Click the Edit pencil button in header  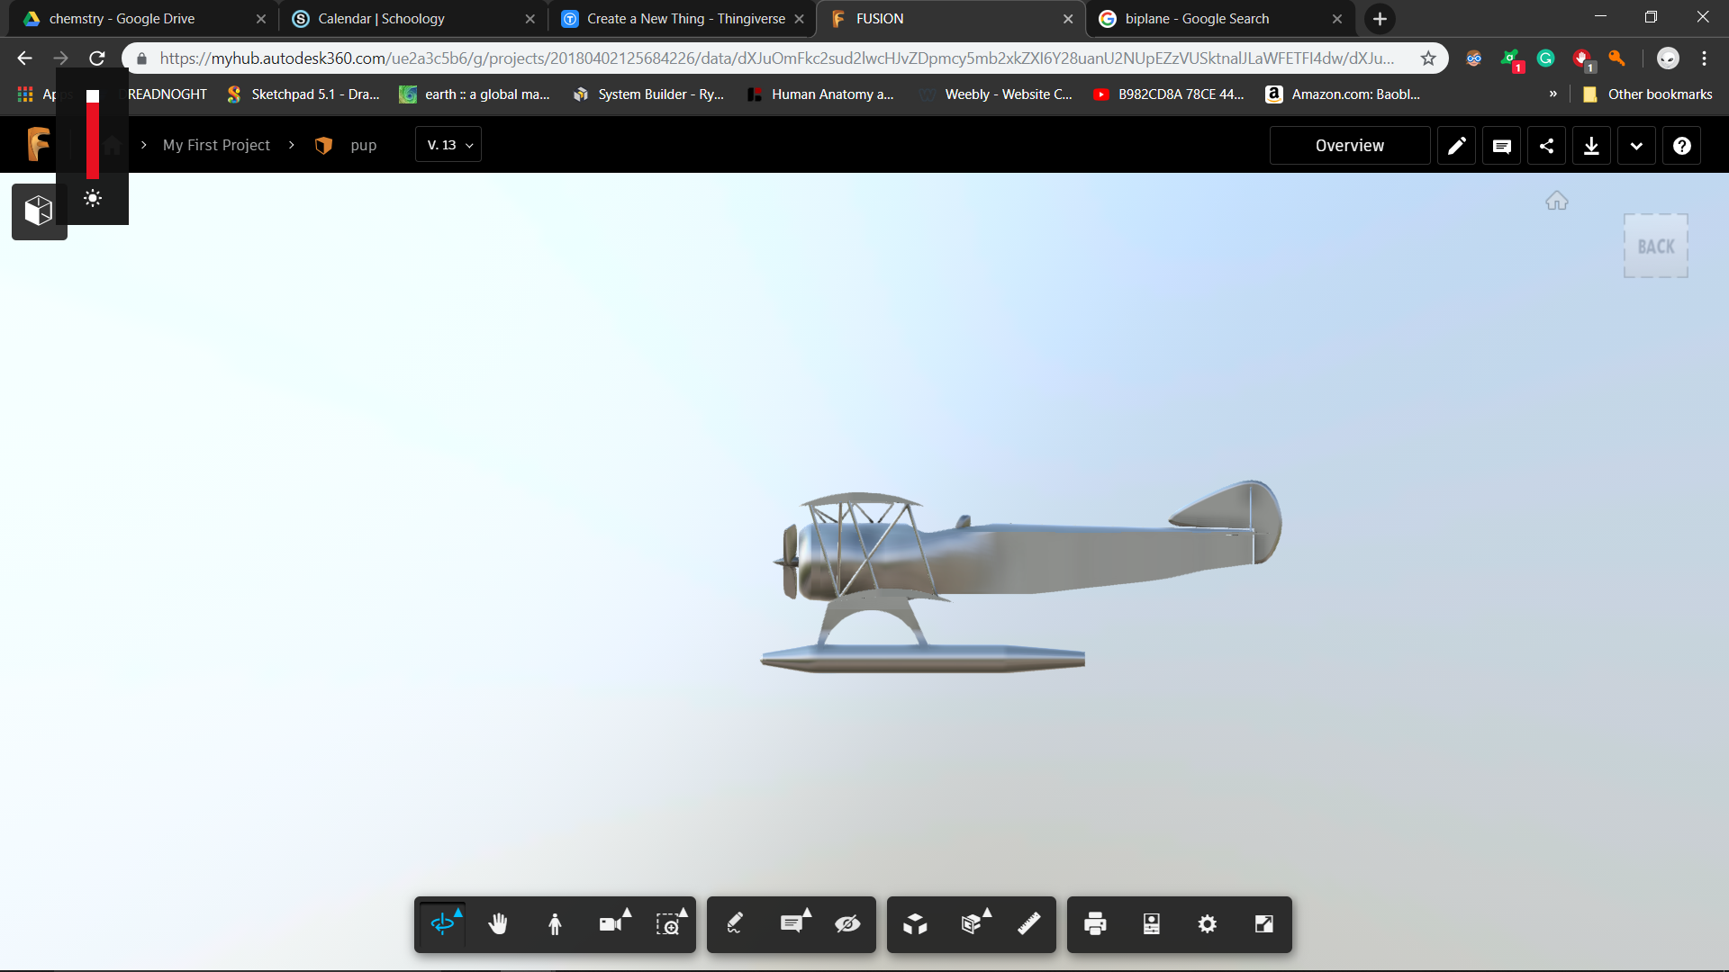[x=1457, y=146]
